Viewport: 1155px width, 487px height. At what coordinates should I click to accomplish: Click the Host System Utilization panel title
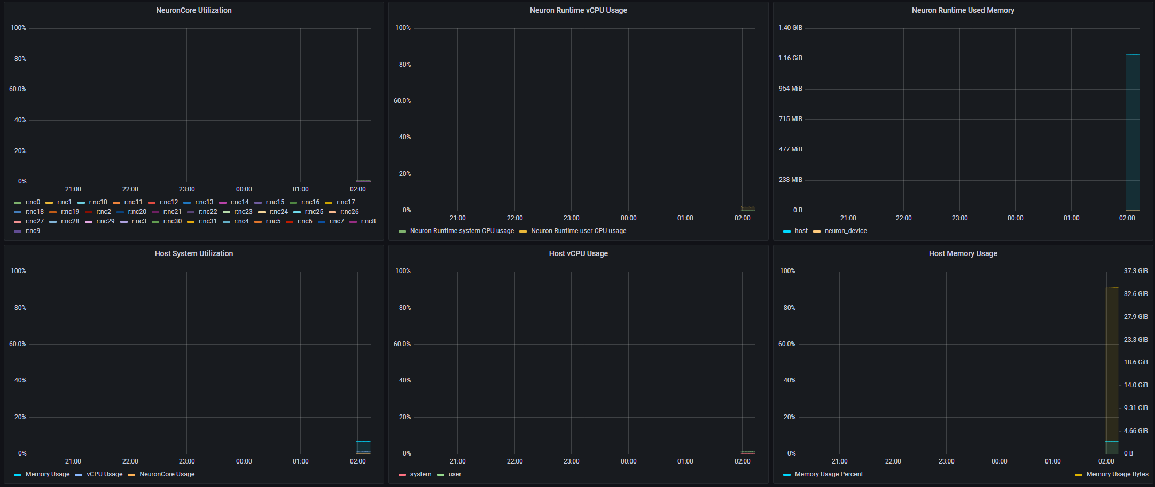tap(193, 253)
